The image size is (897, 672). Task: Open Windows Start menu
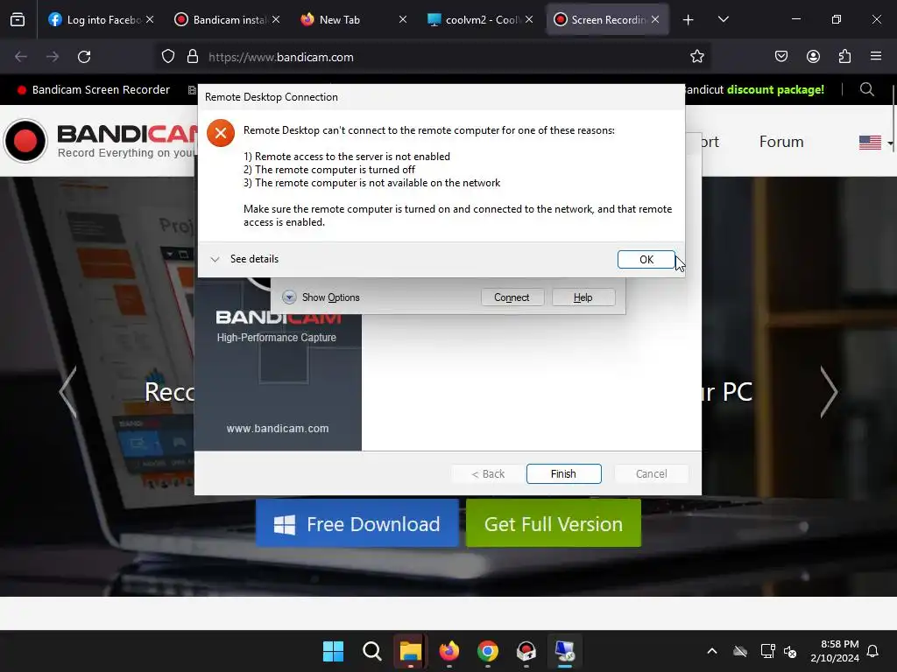333,651
